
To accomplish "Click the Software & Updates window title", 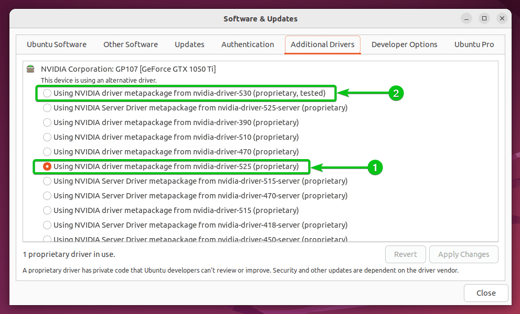I will [260, 19].
